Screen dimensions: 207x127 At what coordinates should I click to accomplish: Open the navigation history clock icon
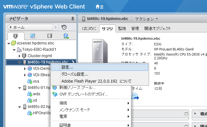pyautogui.click(x=64, y=27)
